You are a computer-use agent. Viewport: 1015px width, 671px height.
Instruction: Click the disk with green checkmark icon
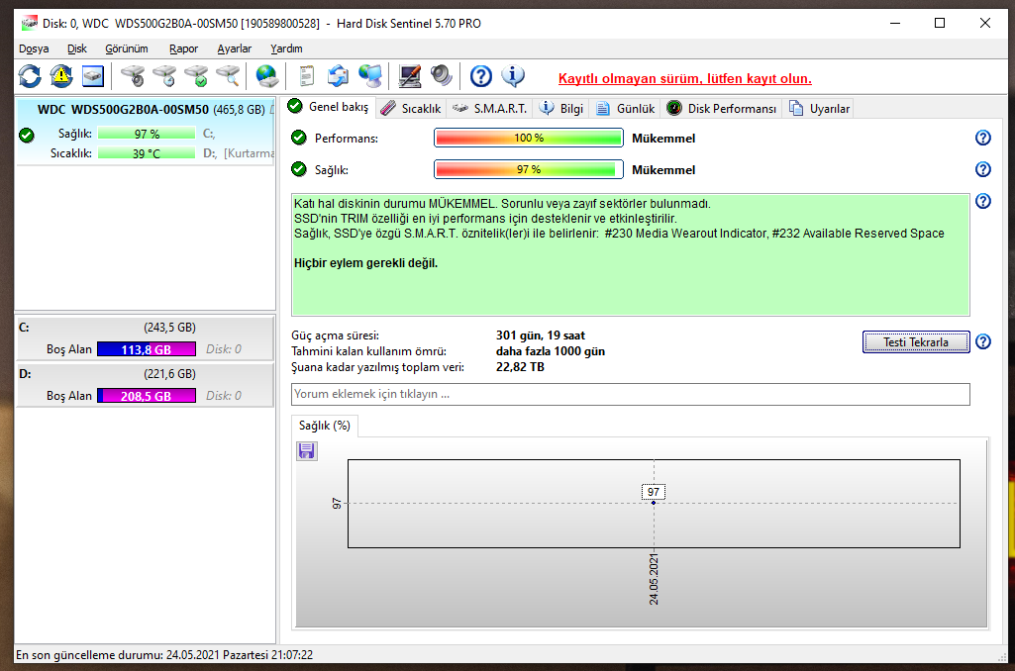point(197,76)
